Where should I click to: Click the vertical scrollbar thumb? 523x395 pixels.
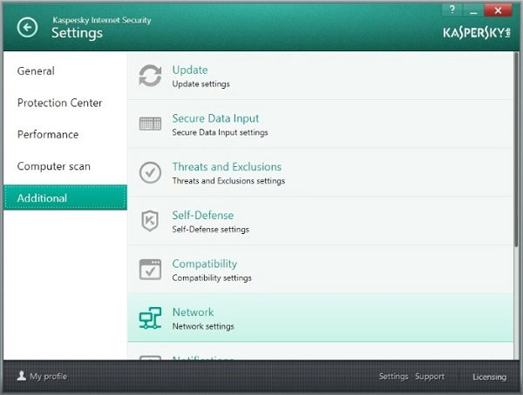516,150
